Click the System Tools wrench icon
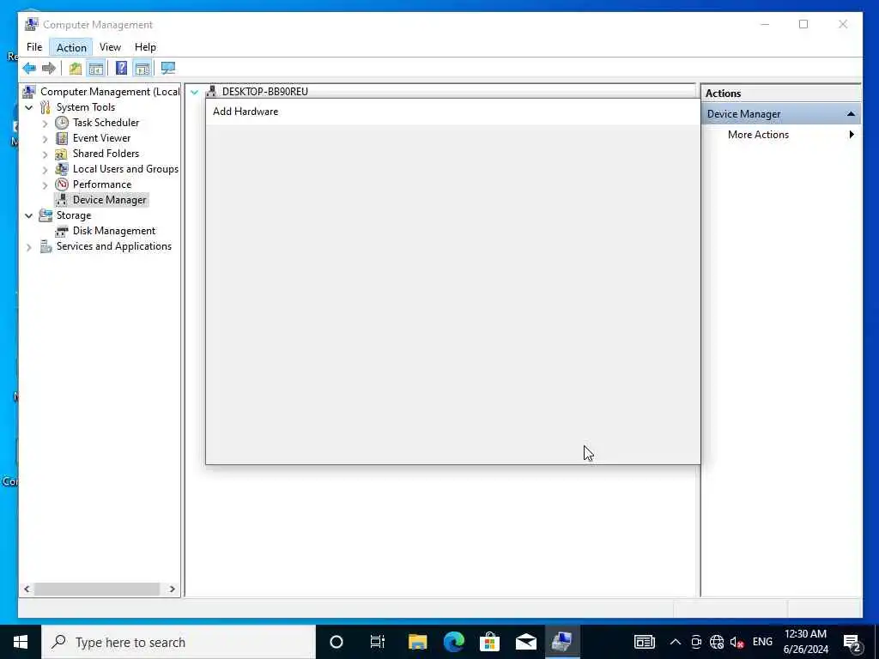The height and width of the screenshot is (659, 879). tap(45, 107)
